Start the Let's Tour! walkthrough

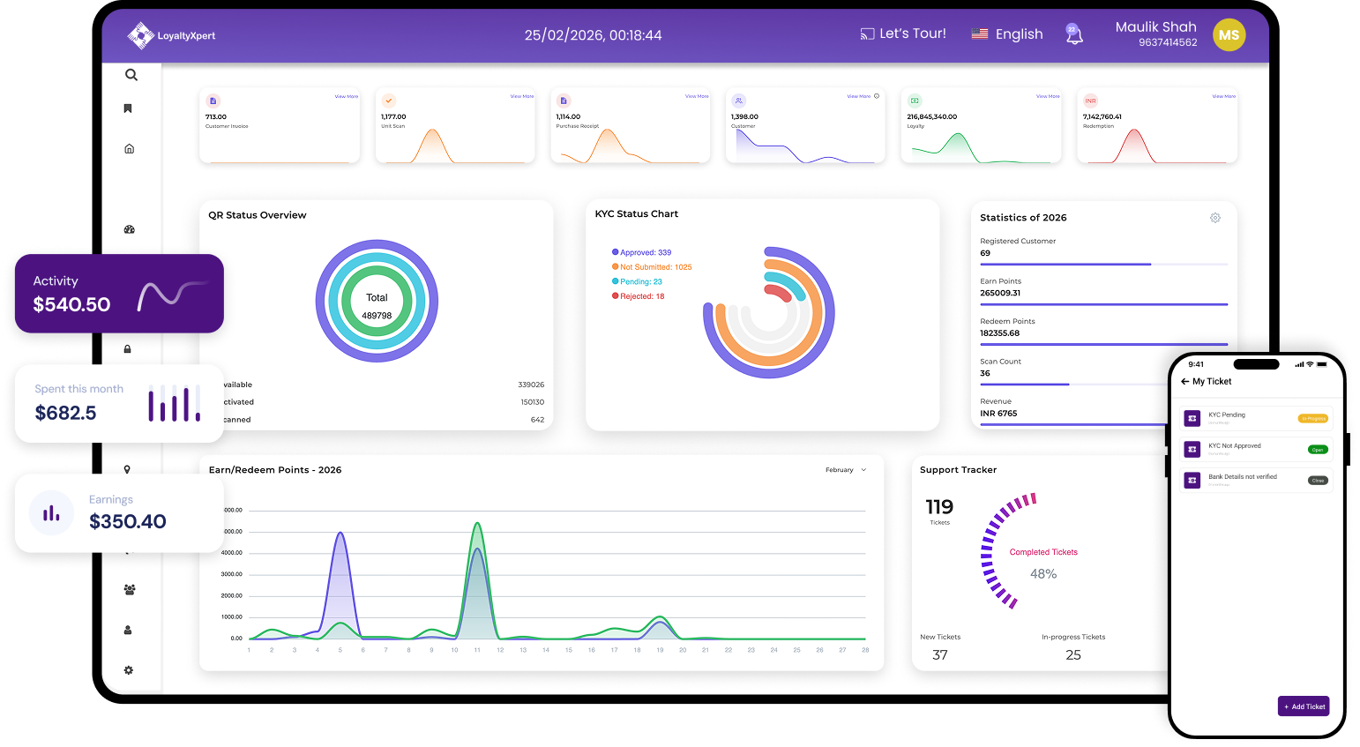point(903,34)
